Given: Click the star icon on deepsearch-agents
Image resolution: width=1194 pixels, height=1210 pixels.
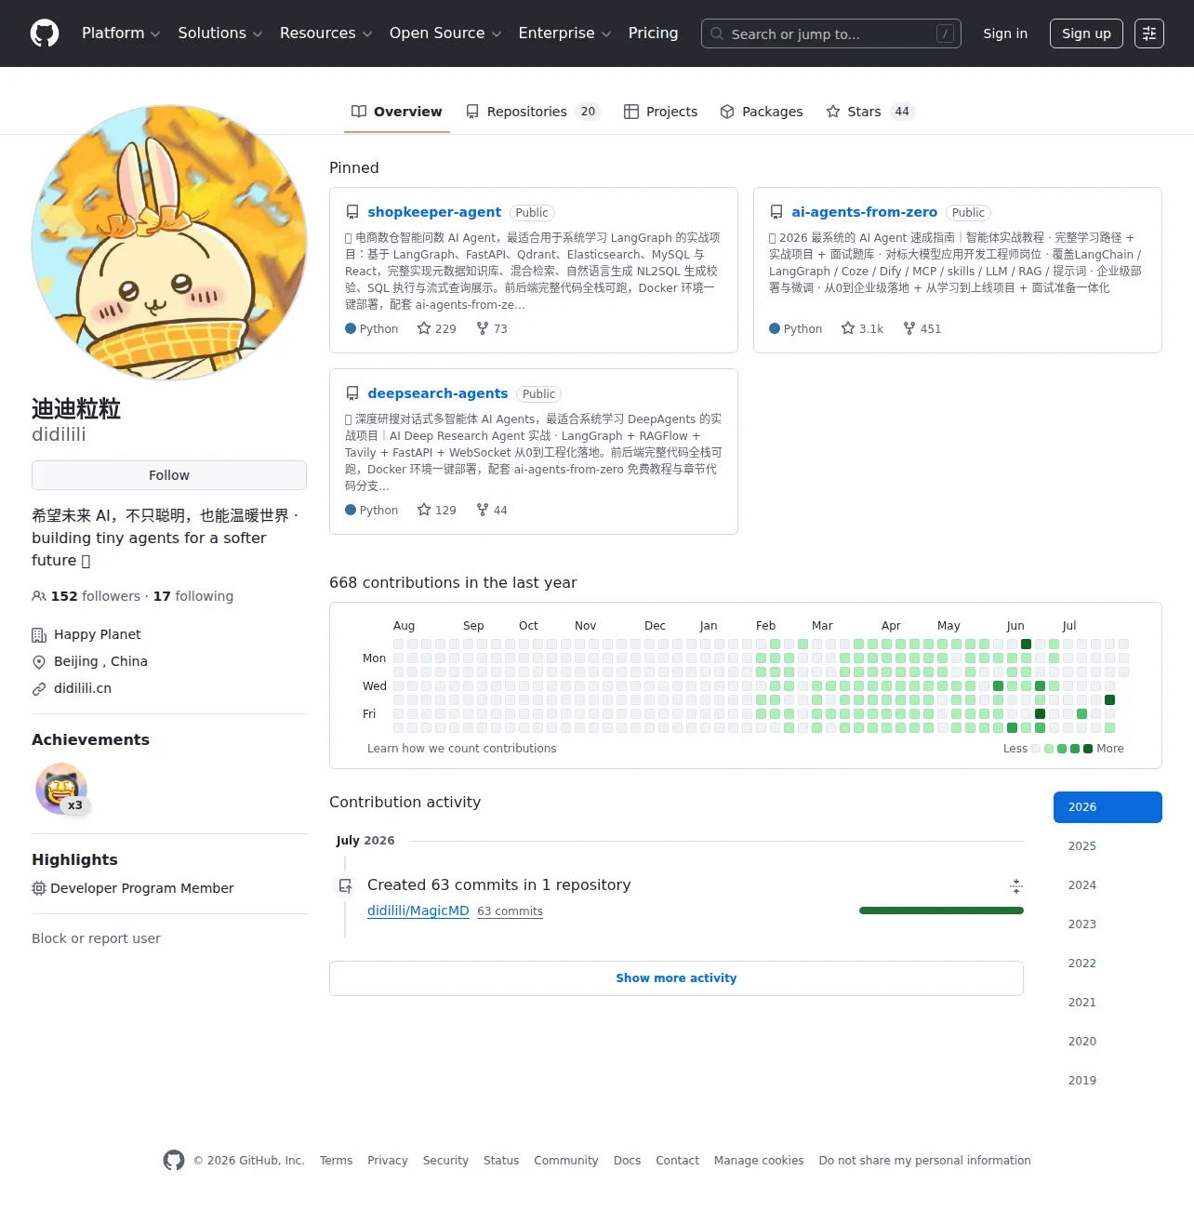Looking at the screenshot, I should point(424,510).
